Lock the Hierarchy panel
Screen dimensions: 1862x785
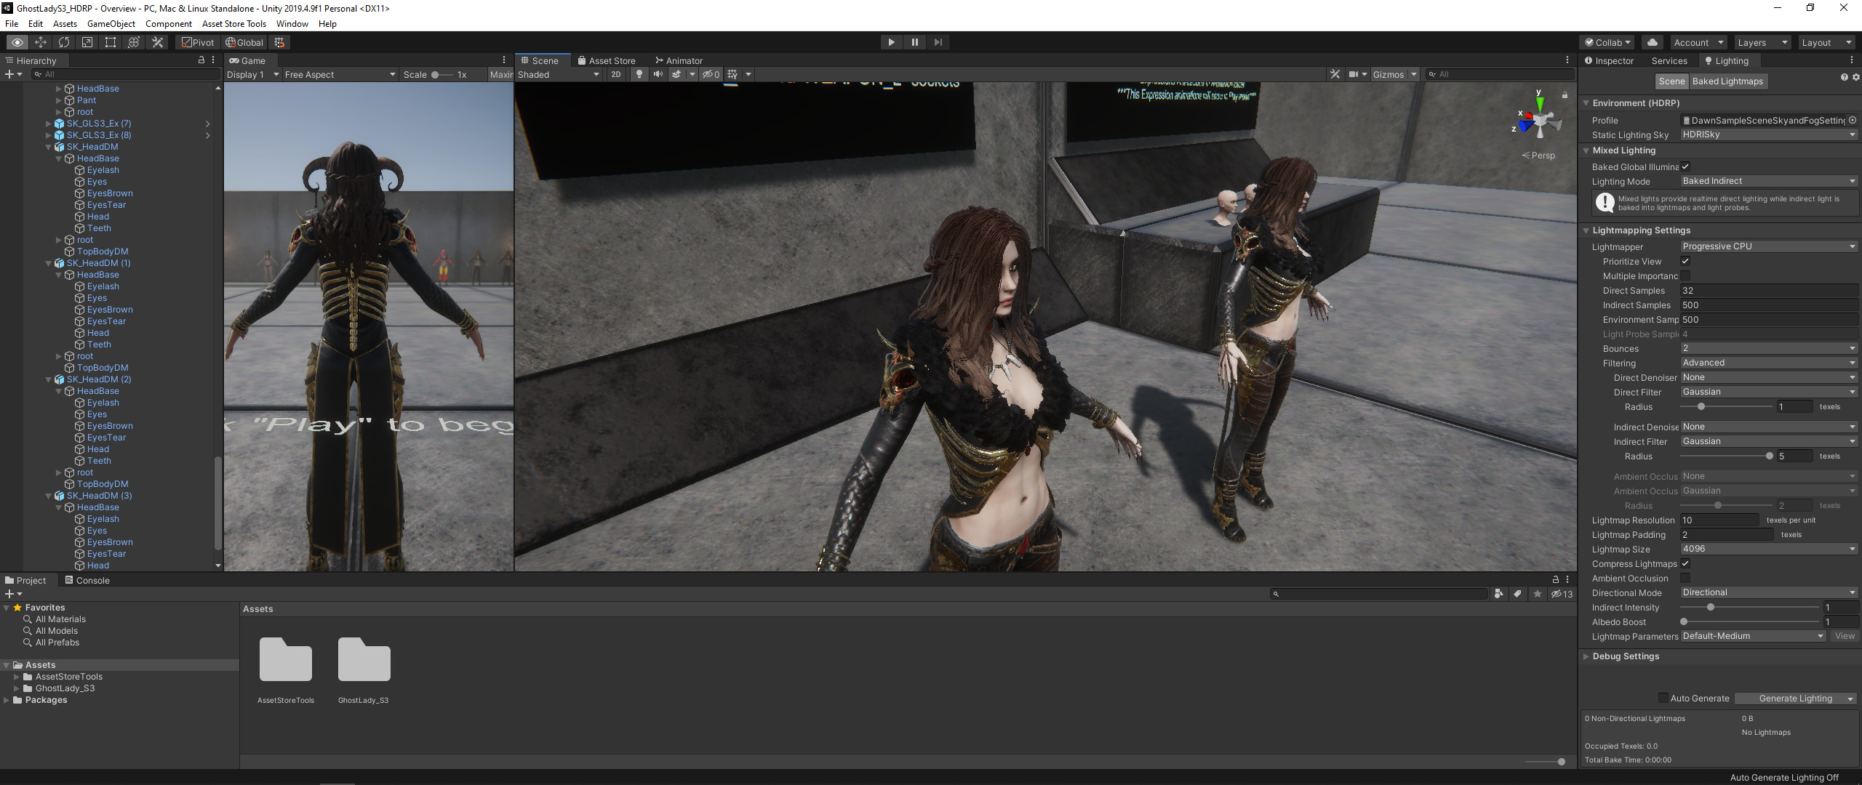pos(201,60)
